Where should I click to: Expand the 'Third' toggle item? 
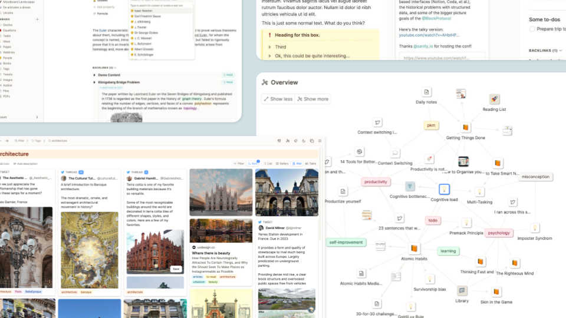click(x=269, y=47)
